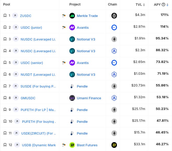The height and width of the screenshot is (151, 172).
Task: Click Arbitrum chain icon in GMUSDC row
Action: click(114, 98)
